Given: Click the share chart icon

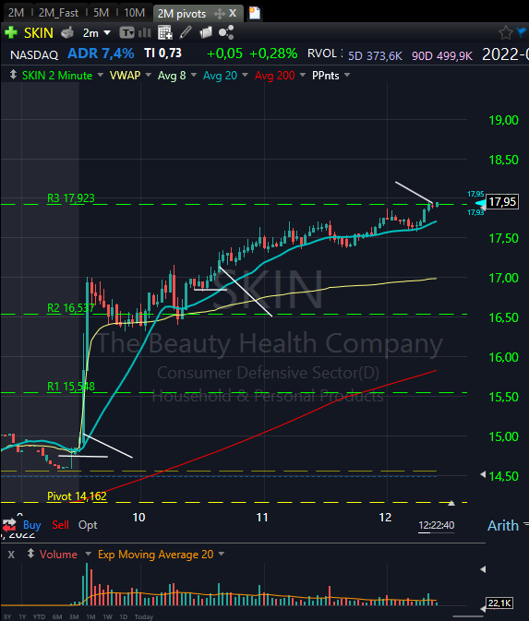Looking at the screenshot, I should [226, 32].
